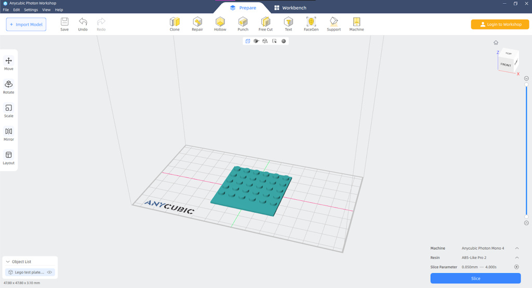Toggle the shaded sphere view mode

pyautogui.click(x=284, y=41)
